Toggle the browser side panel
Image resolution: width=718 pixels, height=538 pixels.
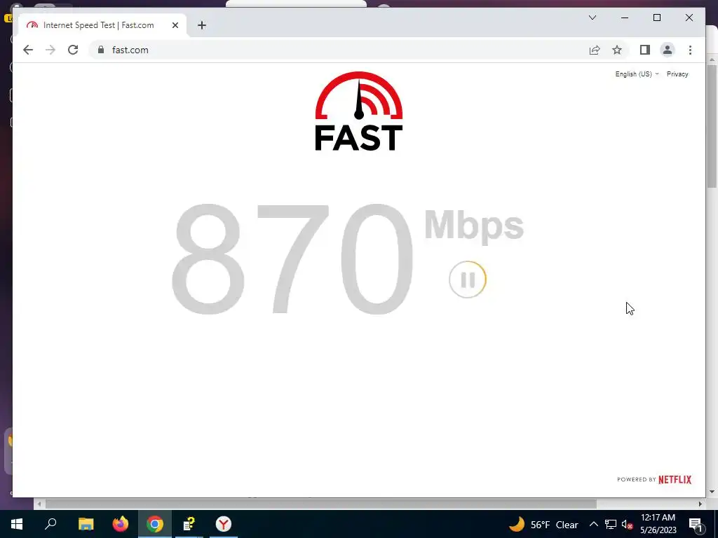645,50
